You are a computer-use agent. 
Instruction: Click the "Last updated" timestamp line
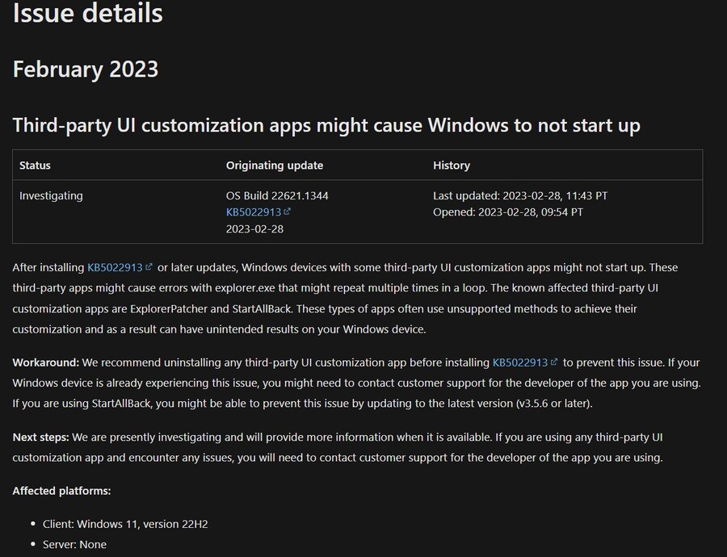[x=520, y=195]
